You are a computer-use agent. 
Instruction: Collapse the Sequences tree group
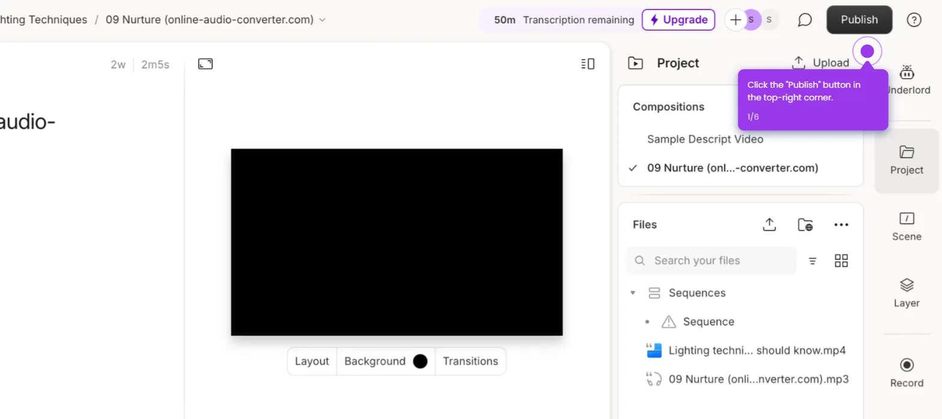(633, 293)
